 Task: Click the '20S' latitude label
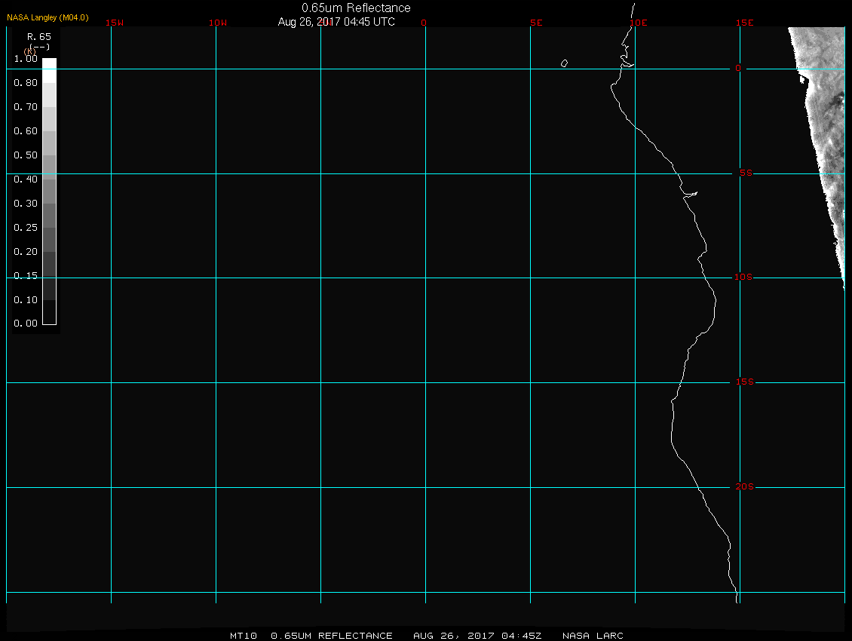pyautogui.click(x=745, y=486)
